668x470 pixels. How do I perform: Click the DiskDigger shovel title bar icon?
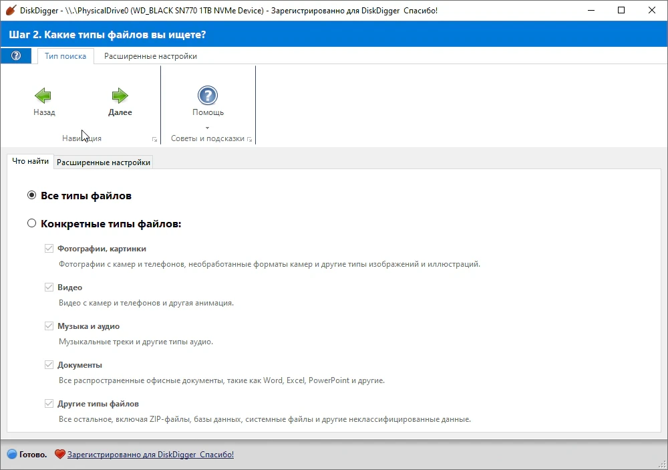click(11, 10)
